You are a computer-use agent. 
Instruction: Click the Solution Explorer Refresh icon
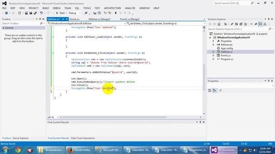pos(236,24)
